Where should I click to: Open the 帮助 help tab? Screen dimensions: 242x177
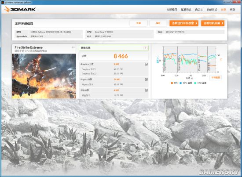point(232,10)
